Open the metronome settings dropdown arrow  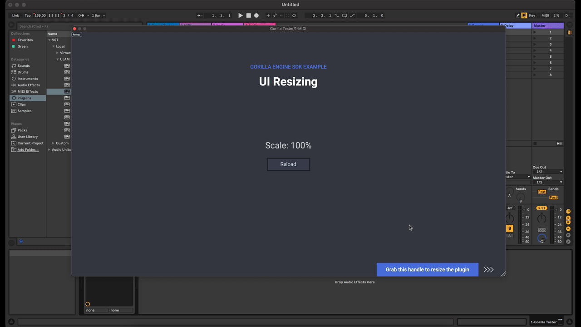[88, 15]
